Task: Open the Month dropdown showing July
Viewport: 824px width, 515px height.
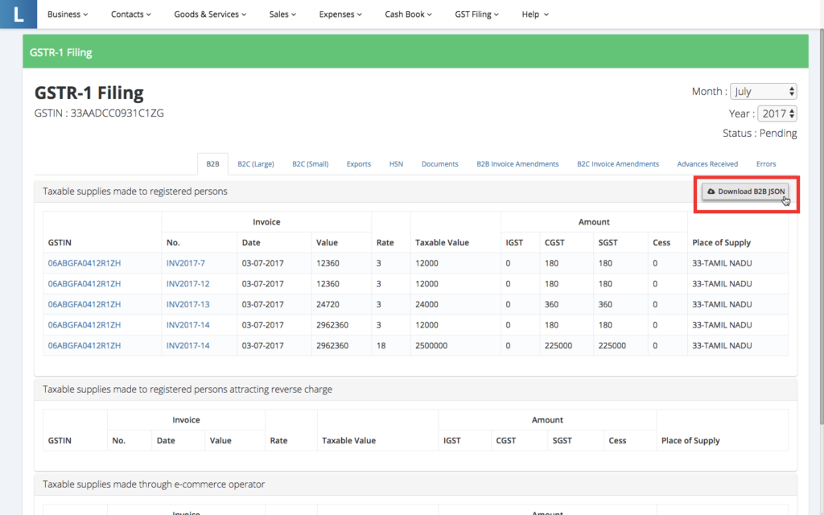Action: tap(764, 92)
